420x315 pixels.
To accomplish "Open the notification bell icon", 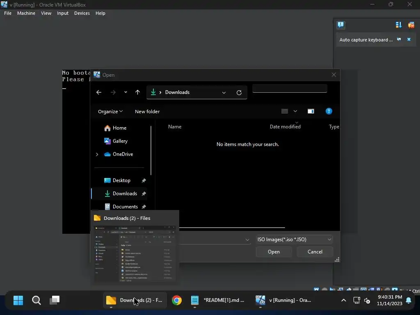I will (x=409, y=300).
